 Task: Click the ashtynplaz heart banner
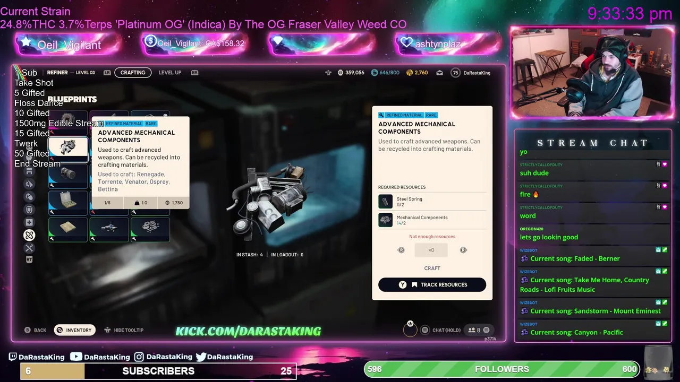(448, 44)
